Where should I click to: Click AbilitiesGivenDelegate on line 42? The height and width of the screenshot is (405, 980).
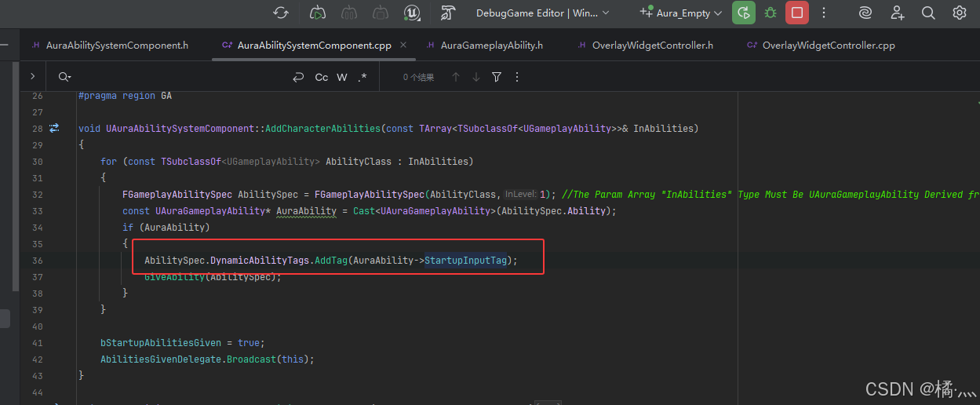[161, 359]
